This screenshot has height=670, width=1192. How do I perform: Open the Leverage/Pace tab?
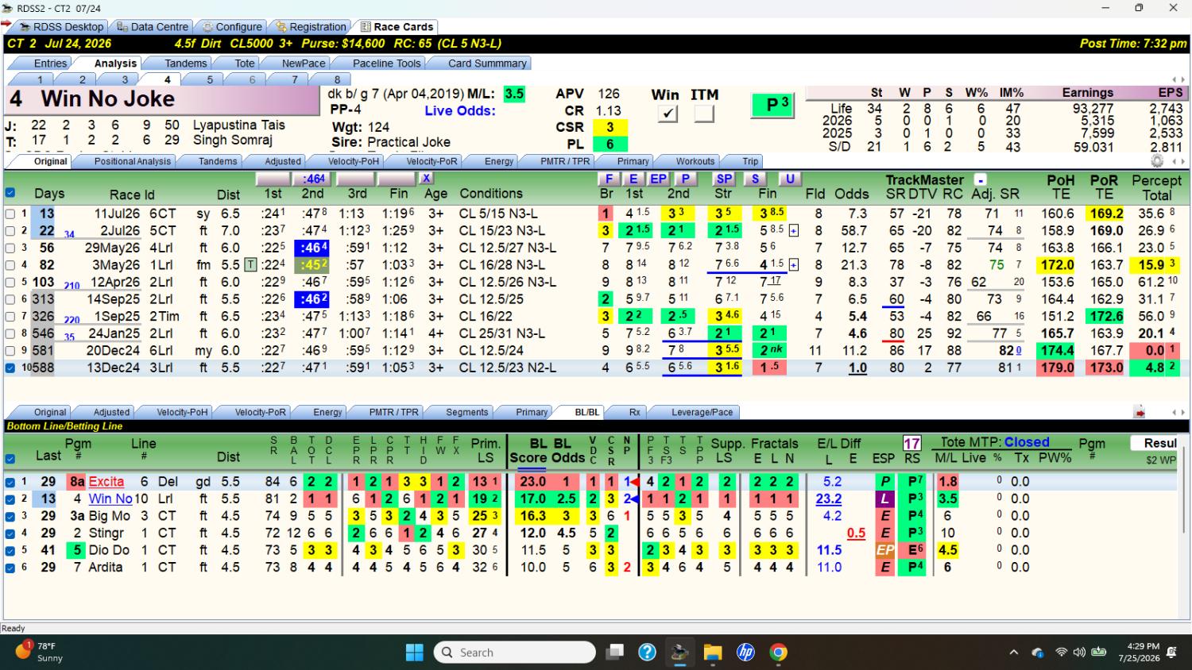click(702, 412)
